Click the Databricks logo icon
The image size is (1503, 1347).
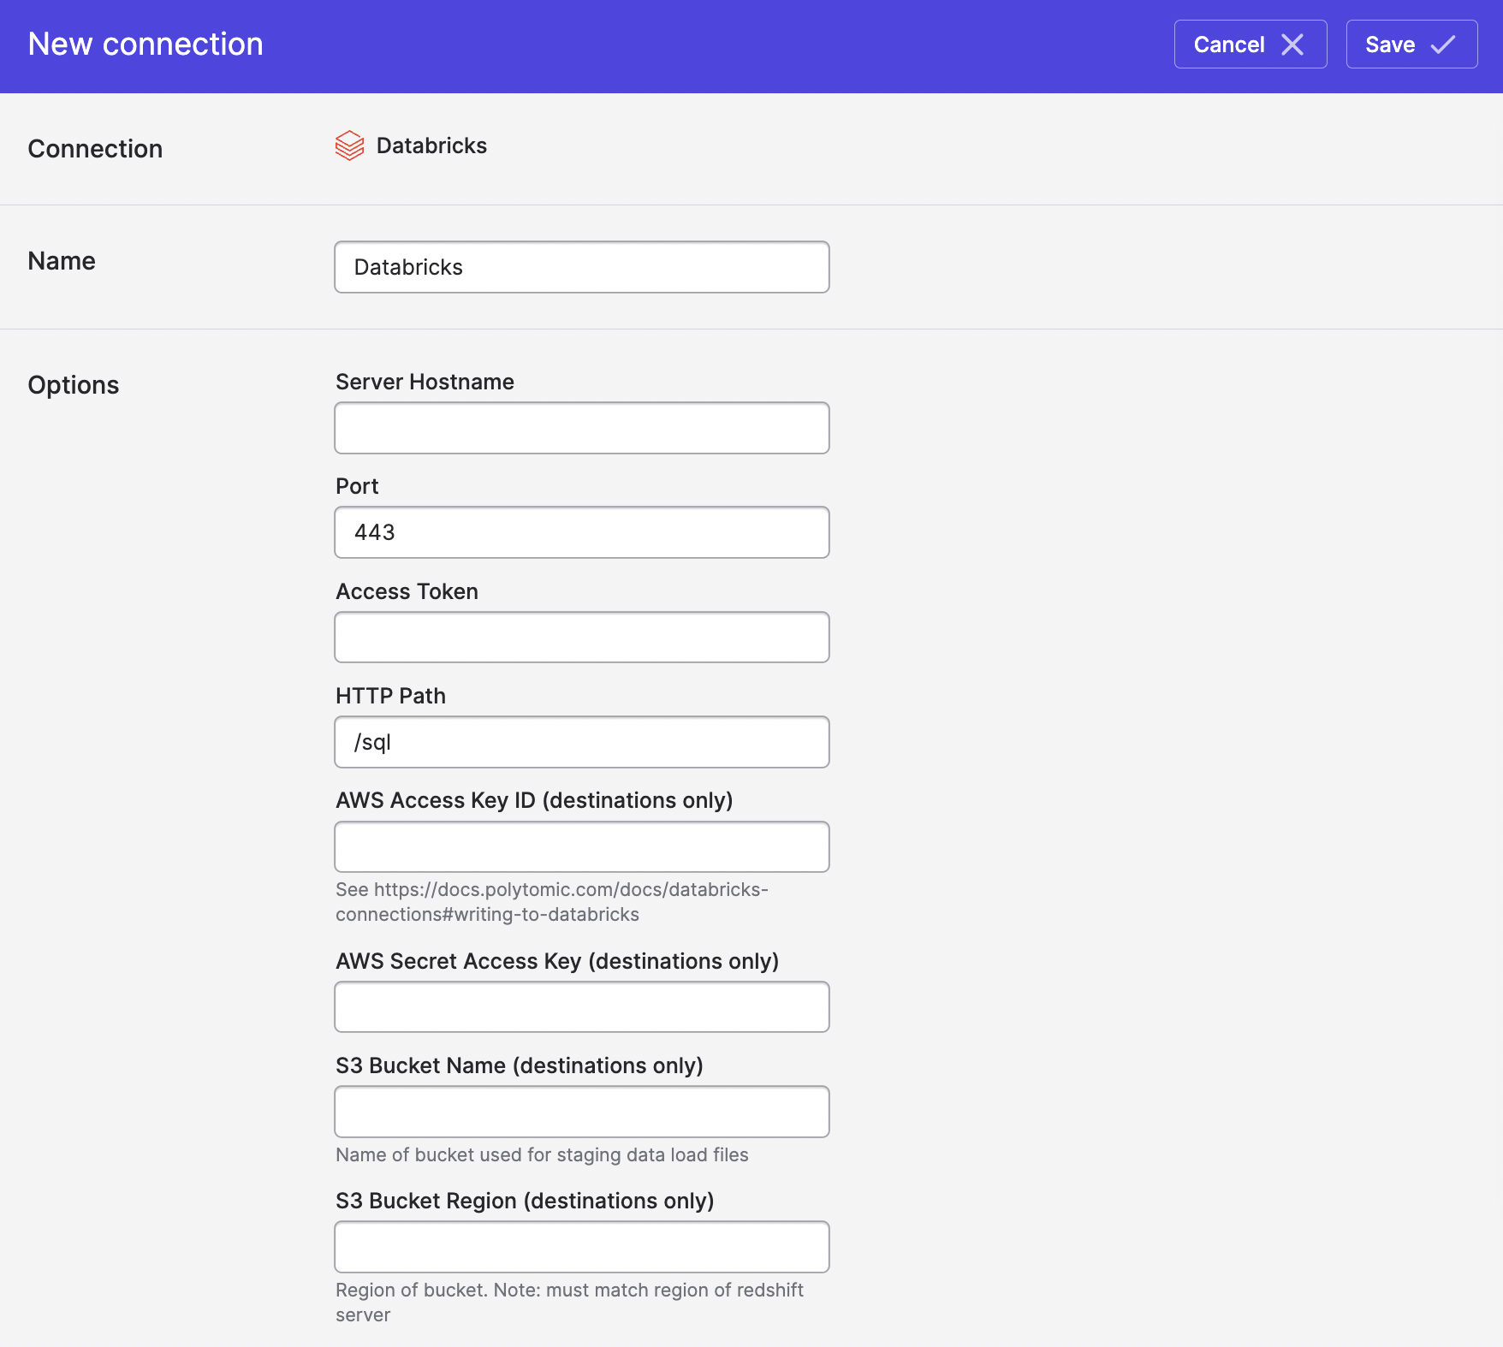[349, 145]
